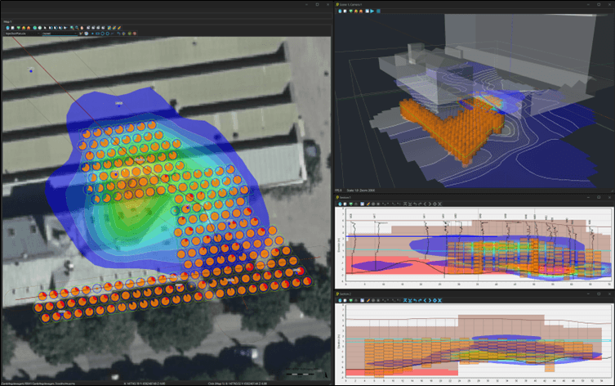Viewport: 615px width, 386px height.
Task: Click the first orange home icon in 3D Scene toolbar
Action: (x=356, y=11)
